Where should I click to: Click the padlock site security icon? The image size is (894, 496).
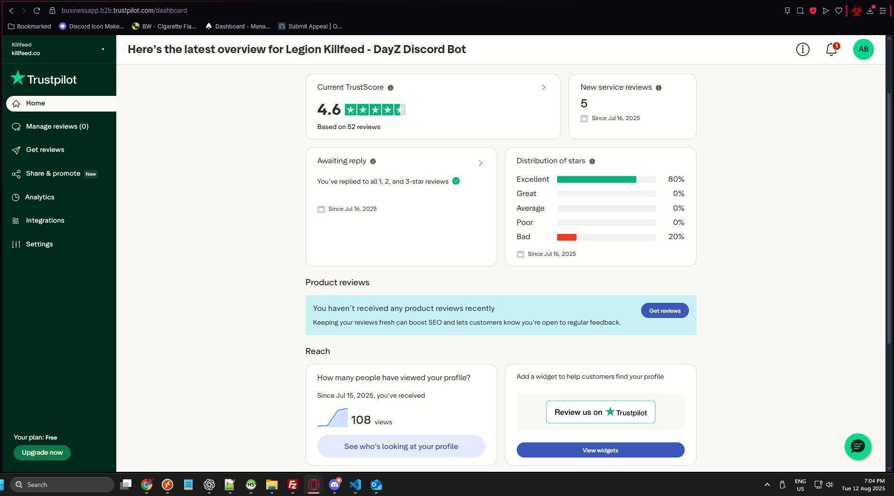pyautogui.click(x=53, y=10)
